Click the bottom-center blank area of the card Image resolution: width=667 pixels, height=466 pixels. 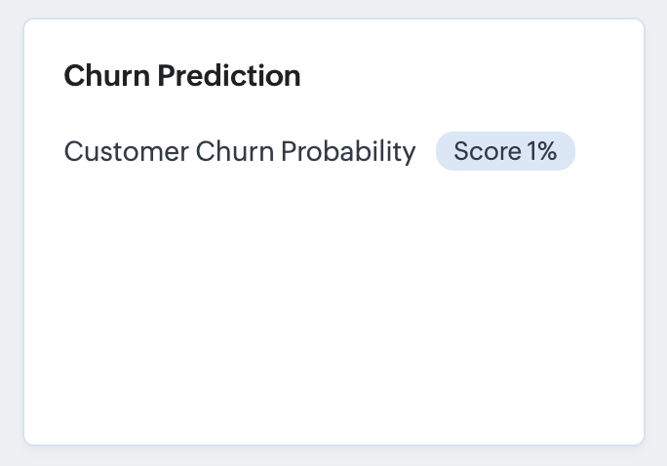tap(333, 409)
